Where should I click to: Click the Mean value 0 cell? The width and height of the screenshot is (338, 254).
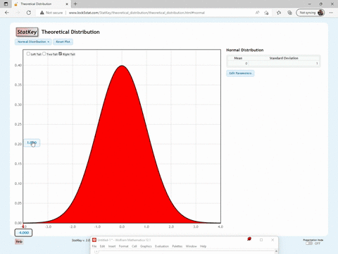(x=238, y=64)
